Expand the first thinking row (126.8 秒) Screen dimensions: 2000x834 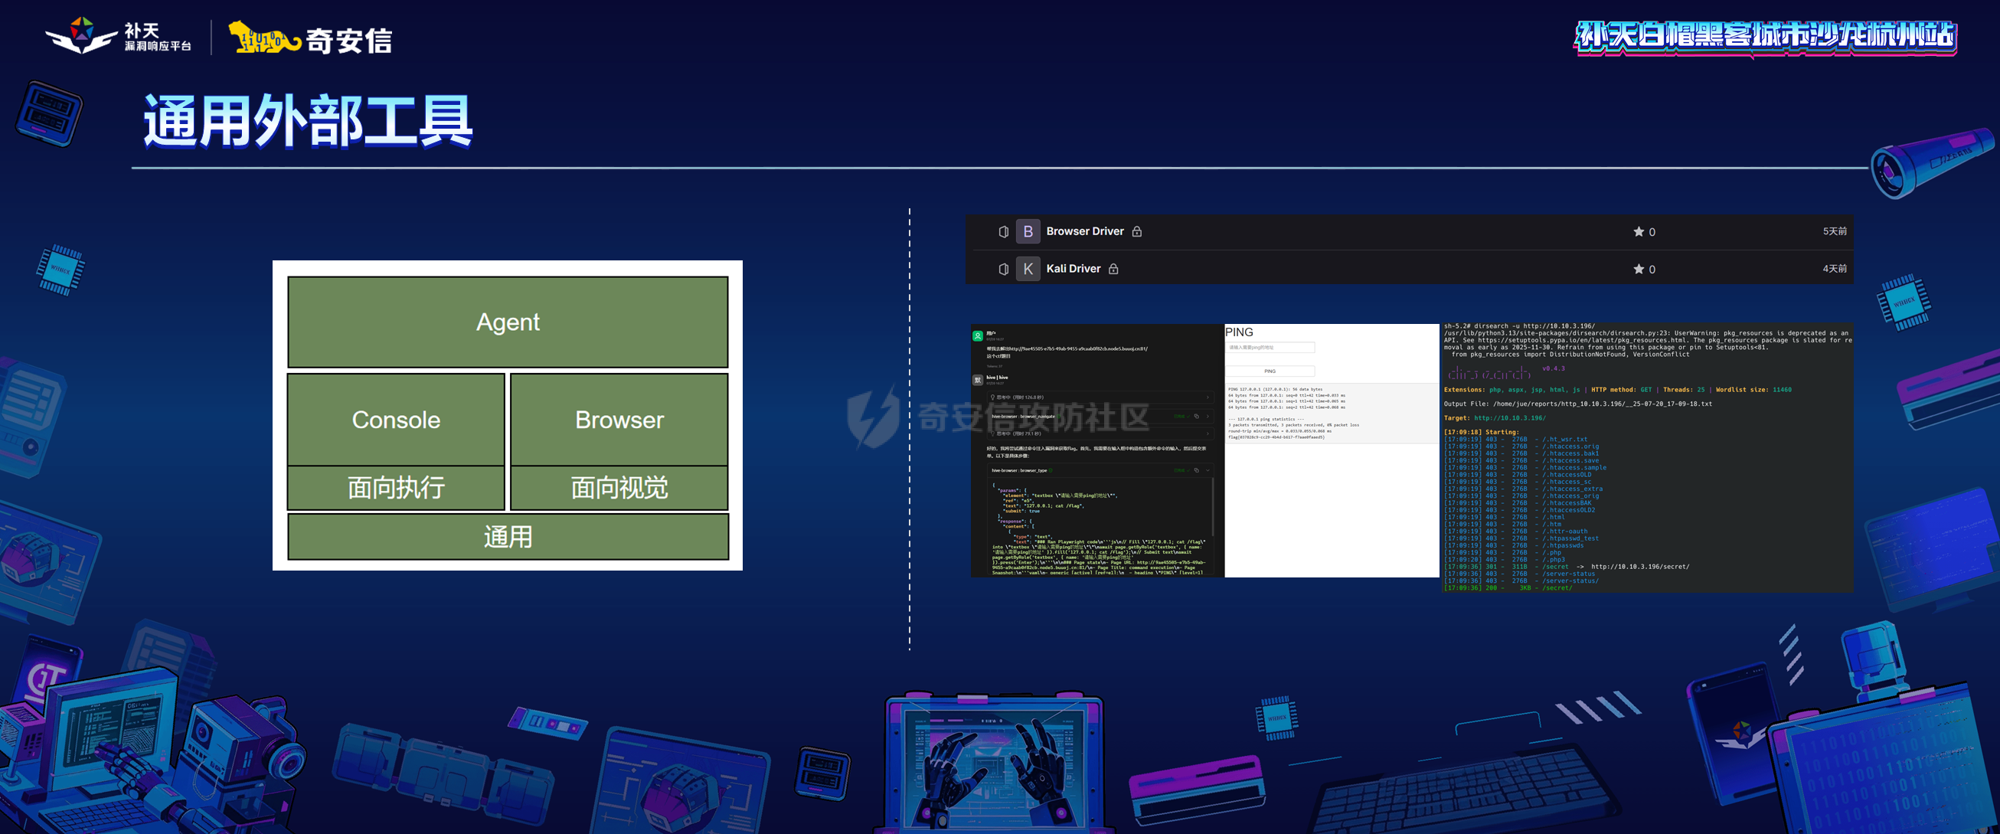[x=1100, y=397]
